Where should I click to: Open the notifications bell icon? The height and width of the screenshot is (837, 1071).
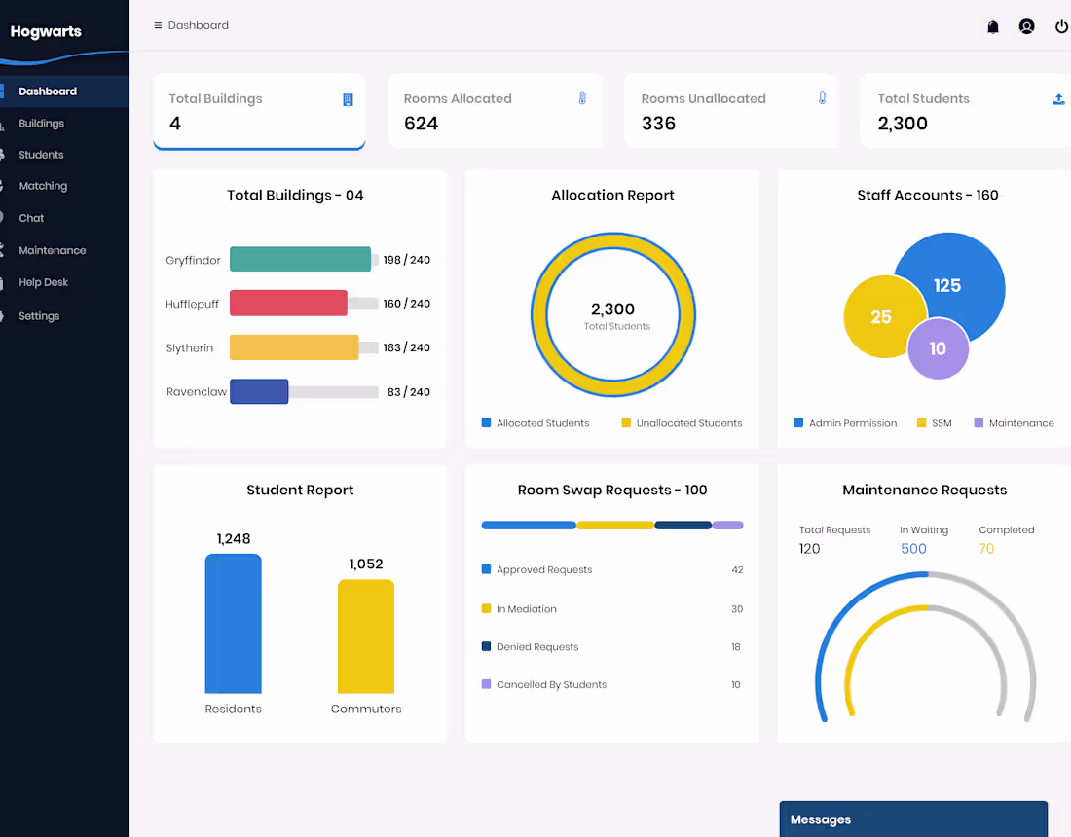point(993,26)
